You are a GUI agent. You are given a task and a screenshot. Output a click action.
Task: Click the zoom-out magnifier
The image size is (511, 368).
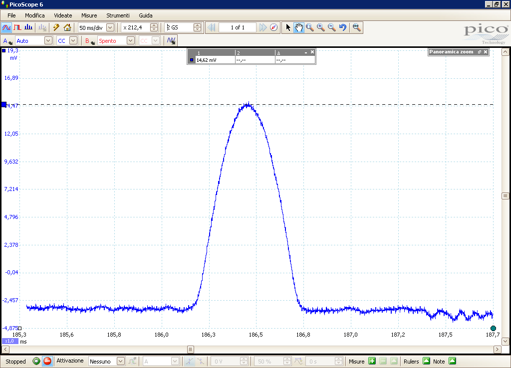coord(332,28)
